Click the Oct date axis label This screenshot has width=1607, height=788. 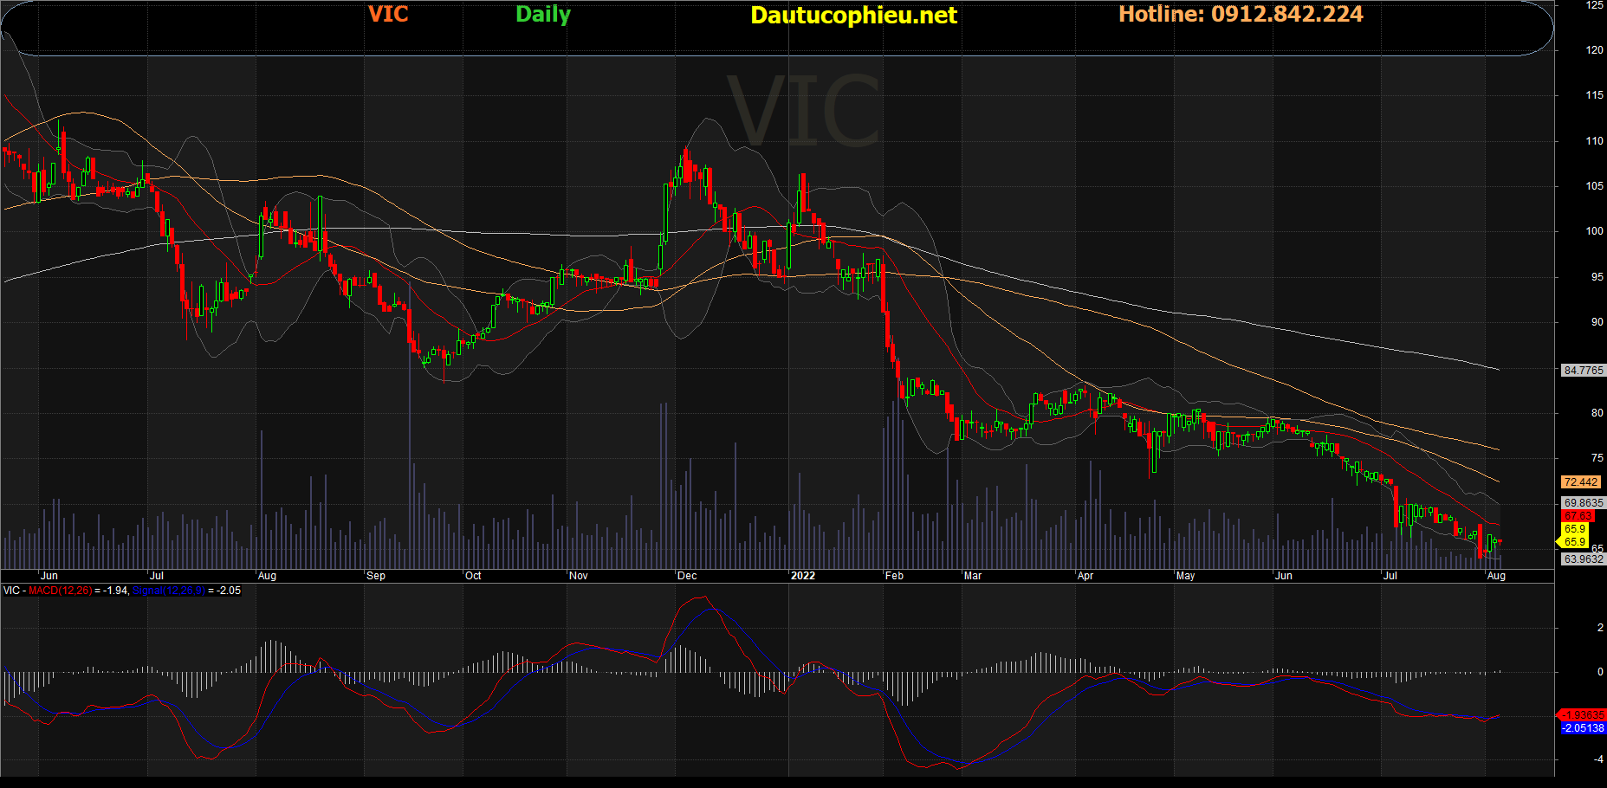pos(473,576)
